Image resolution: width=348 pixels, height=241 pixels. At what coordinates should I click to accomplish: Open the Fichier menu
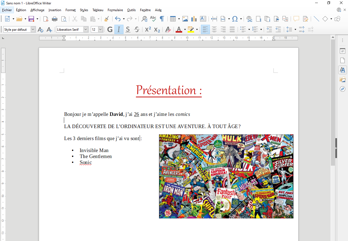[x=7, y=10]
